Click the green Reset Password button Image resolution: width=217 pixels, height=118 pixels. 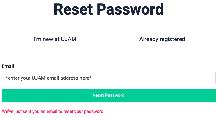[x=109, y=95]
